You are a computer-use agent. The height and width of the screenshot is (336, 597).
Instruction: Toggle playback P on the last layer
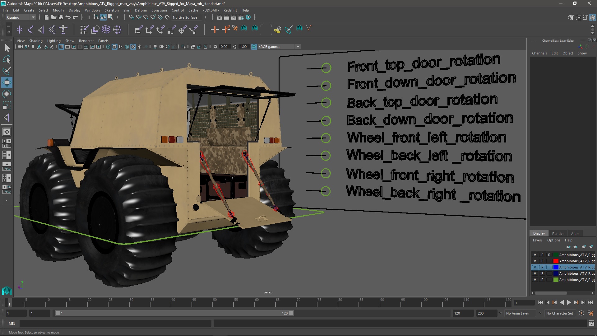tap(542, 280)
